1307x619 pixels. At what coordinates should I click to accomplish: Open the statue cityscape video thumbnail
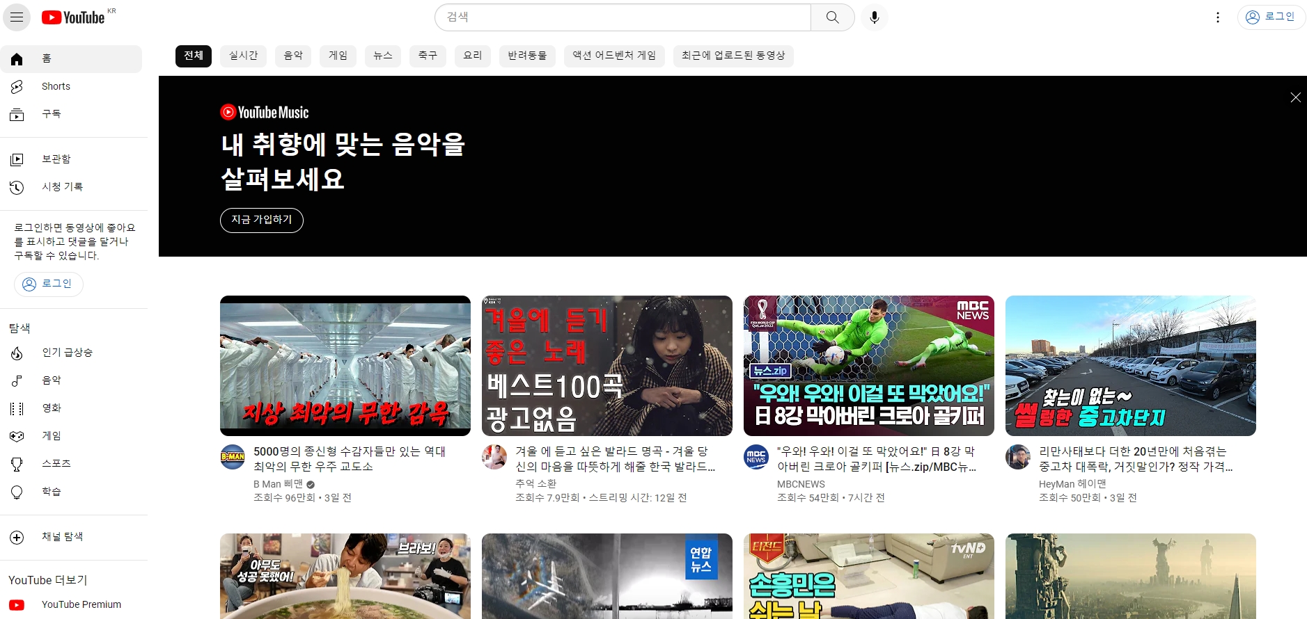click(x=1131, y=576)
